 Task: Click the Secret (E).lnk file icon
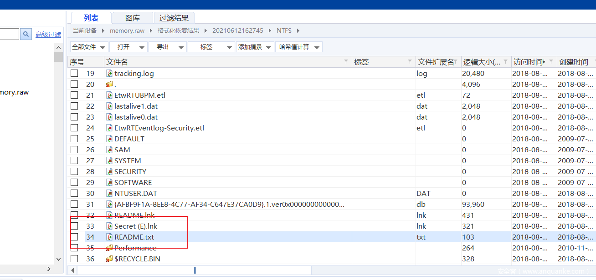coord(109,226)
